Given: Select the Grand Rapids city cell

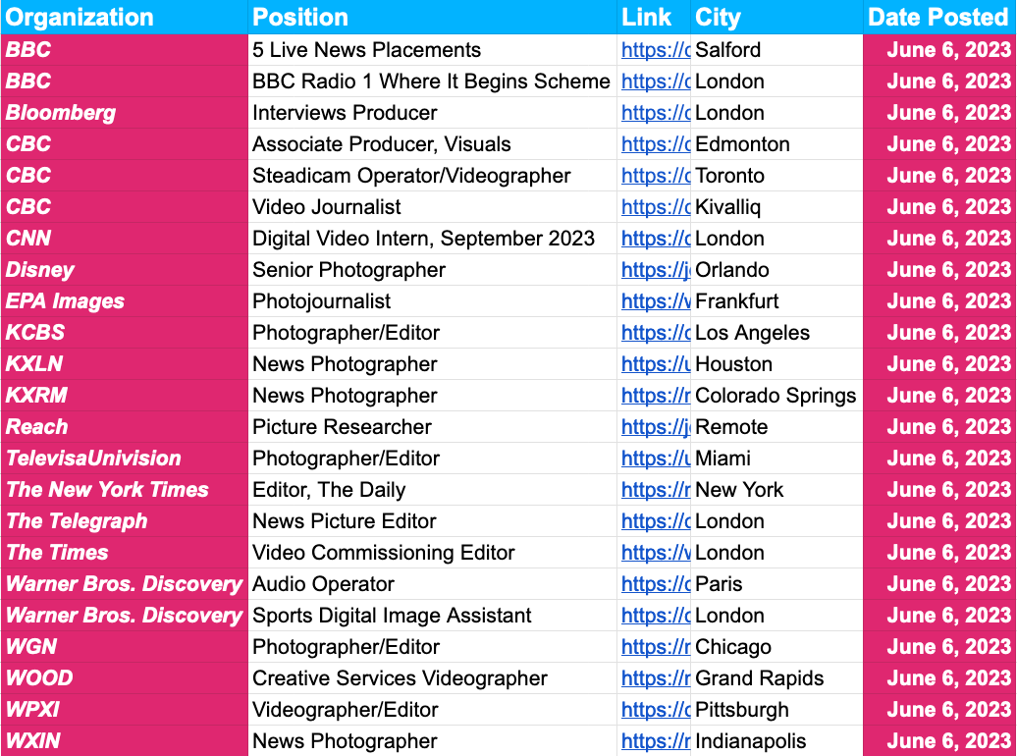Looking at the screenshot, I should click(759, 678).
